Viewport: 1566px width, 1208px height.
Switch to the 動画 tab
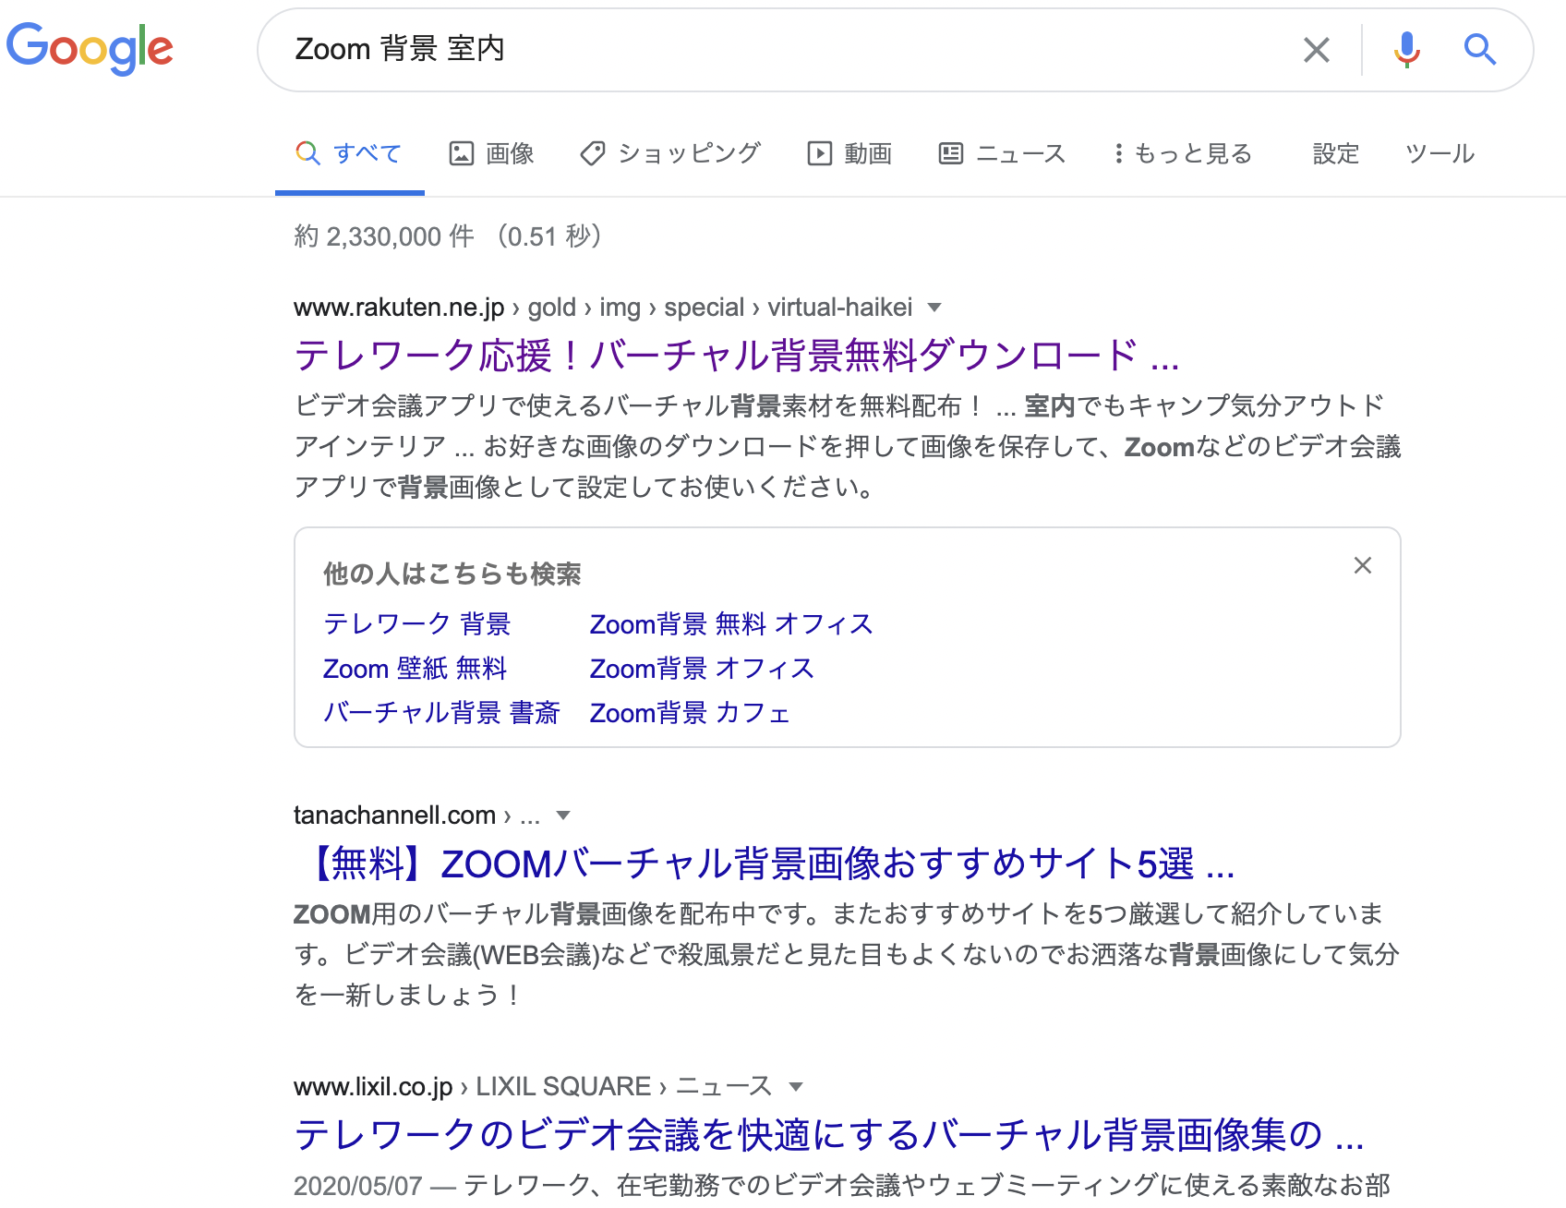[x=850, y=153]
